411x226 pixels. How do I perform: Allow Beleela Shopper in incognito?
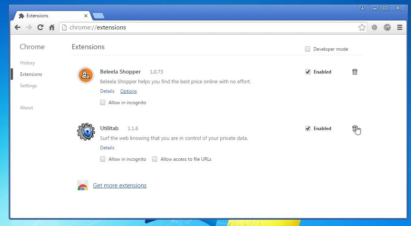[103, 103]
